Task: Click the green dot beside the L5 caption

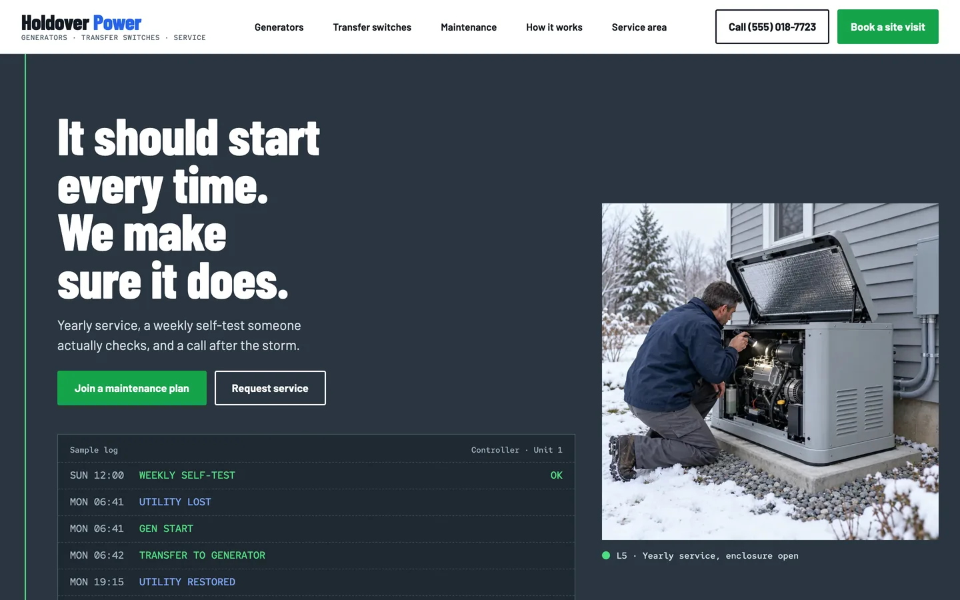Action: [606, 555]
